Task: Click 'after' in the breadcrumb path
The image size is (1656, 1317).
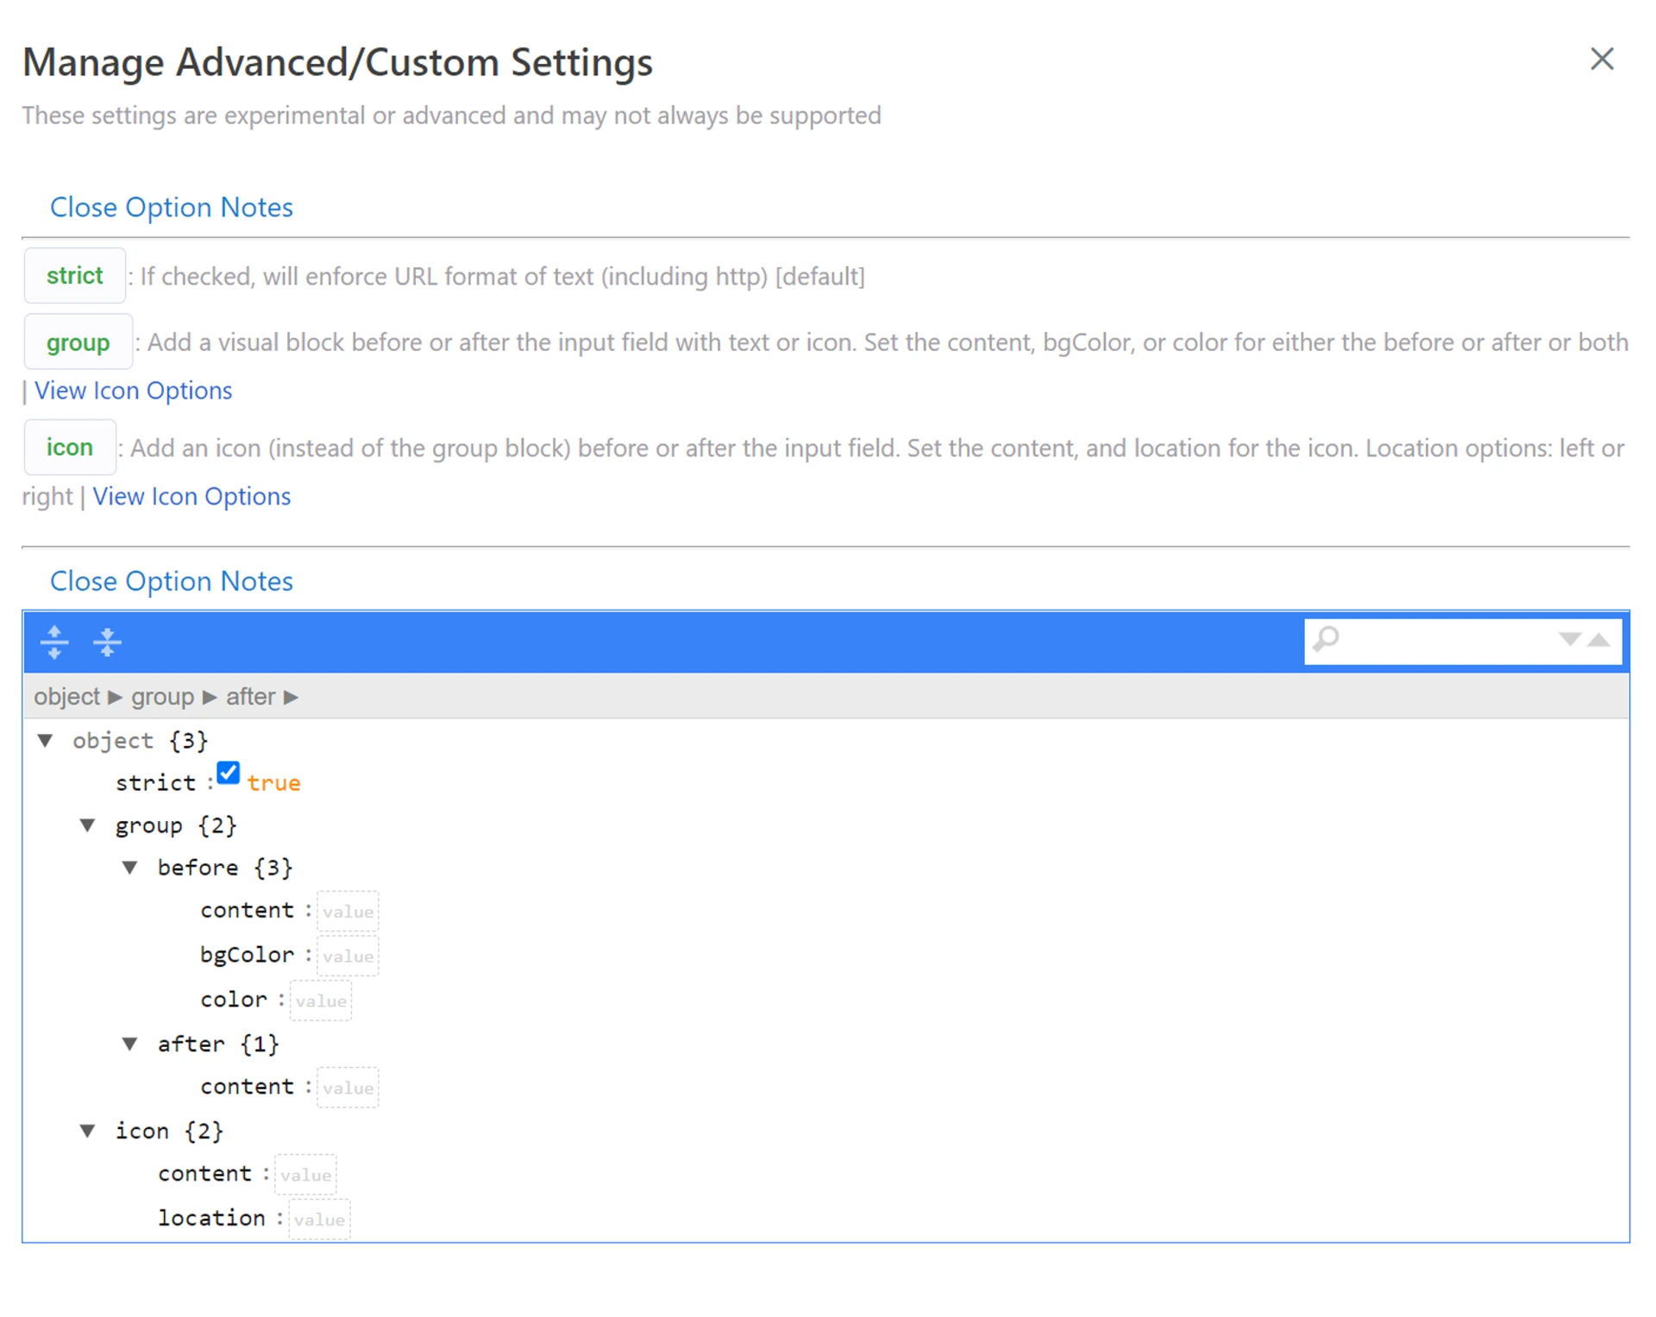Action: (250, 697)
